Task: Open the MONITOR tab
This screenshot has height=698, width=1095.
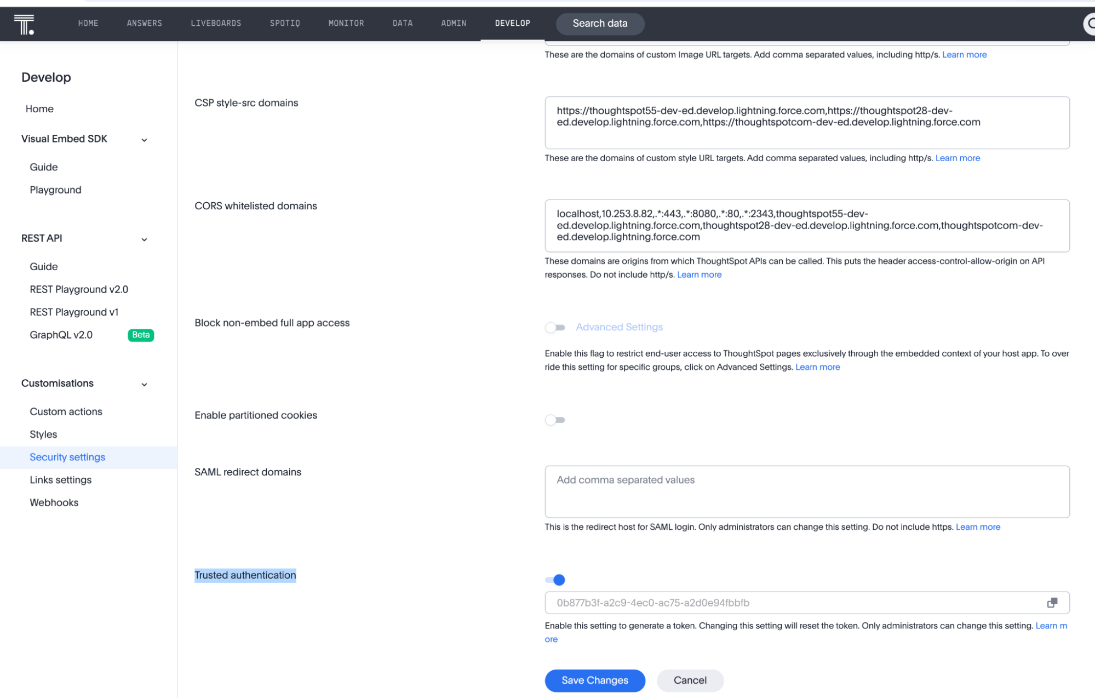Action: [x=346, y=24]
